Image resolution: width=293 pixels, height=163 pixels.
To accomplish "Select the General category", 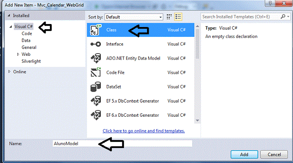I will 29,47.
